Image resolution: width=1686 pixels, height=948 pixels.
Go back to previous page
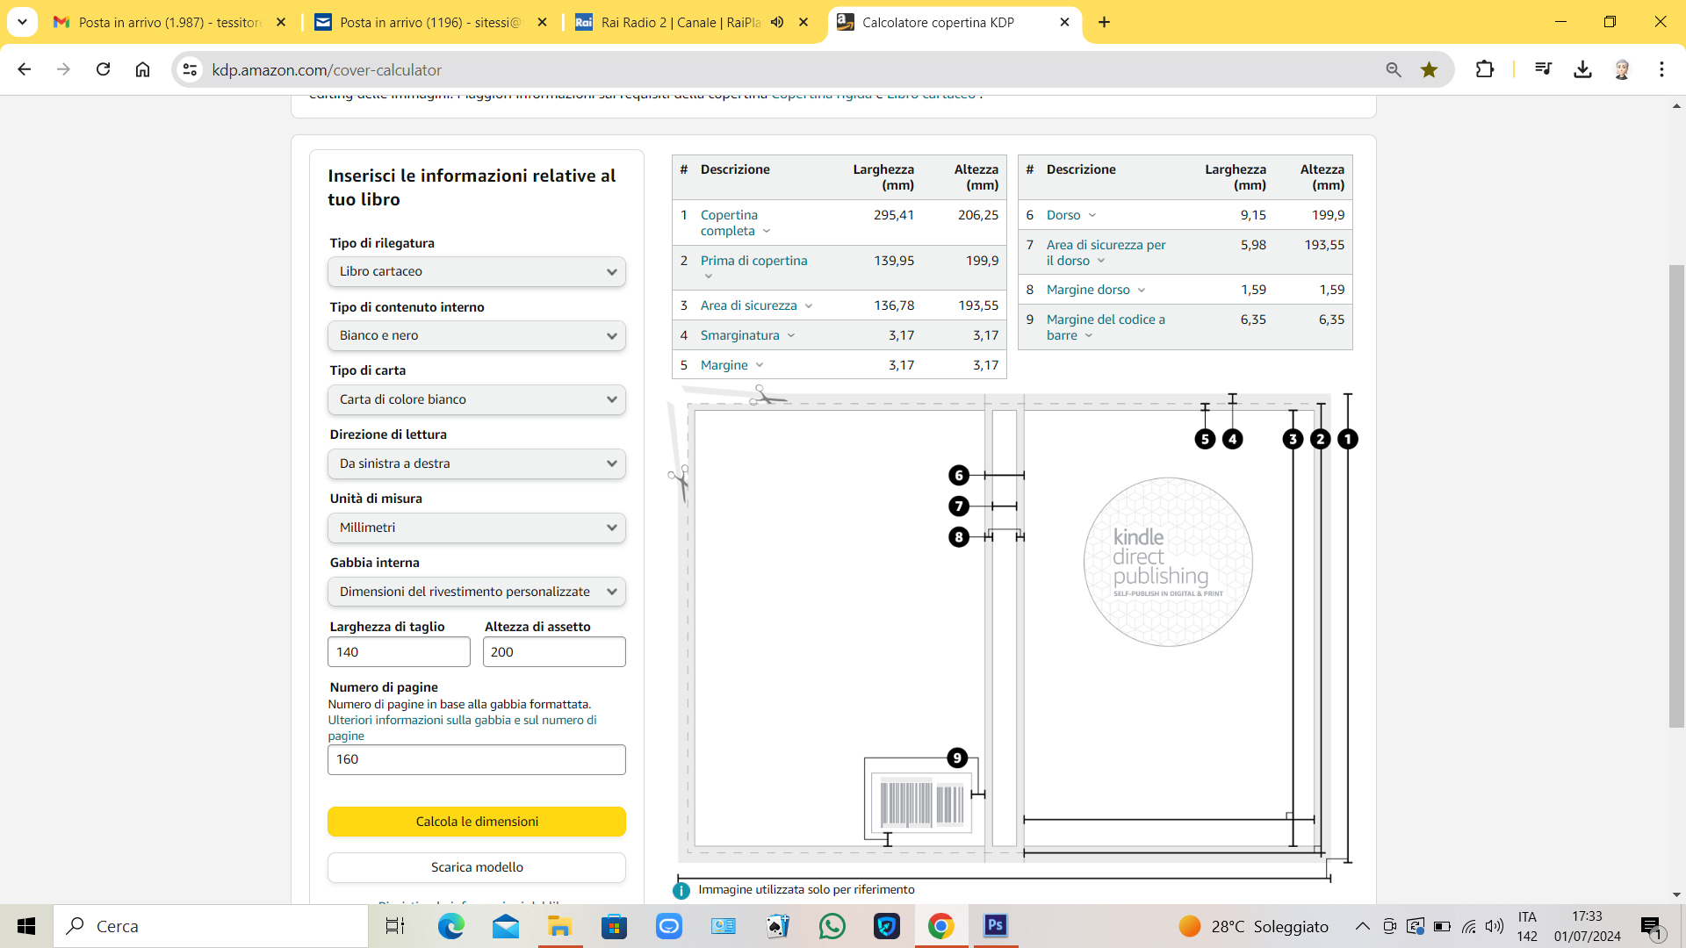coord(25,69)
